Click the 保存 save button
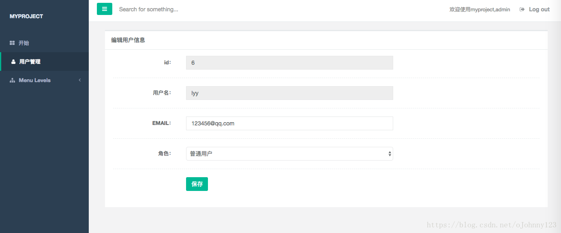561x233 pixels. (x=197, y=184)
